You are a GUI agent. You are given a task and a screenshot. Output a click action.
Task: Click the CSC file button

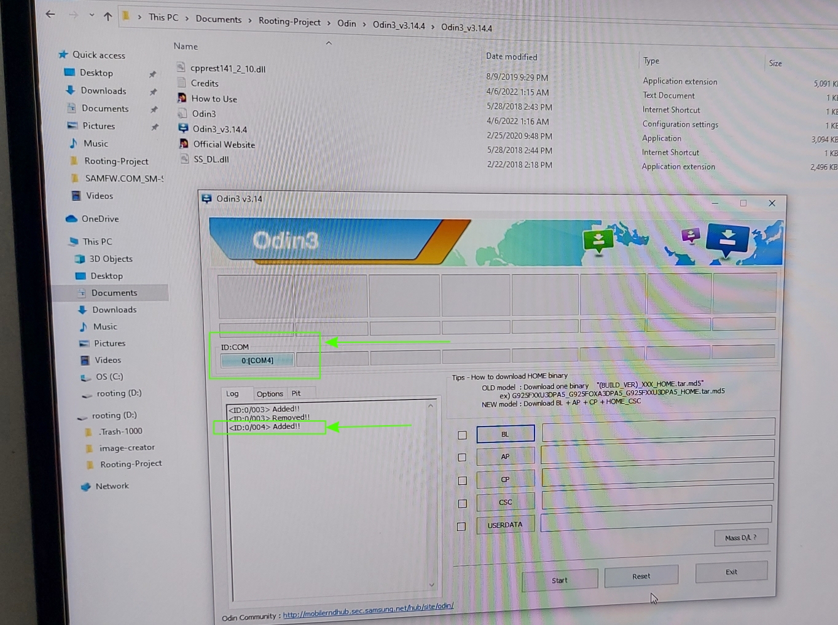505,502
